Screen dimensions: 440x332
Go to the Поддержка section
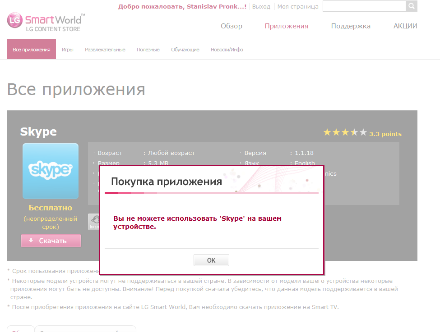[x=351, y=26]
